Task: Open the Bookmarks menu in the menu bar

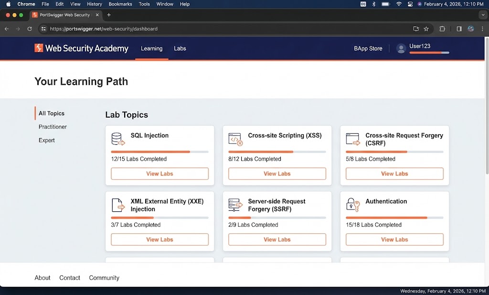Action: [120, 4]
